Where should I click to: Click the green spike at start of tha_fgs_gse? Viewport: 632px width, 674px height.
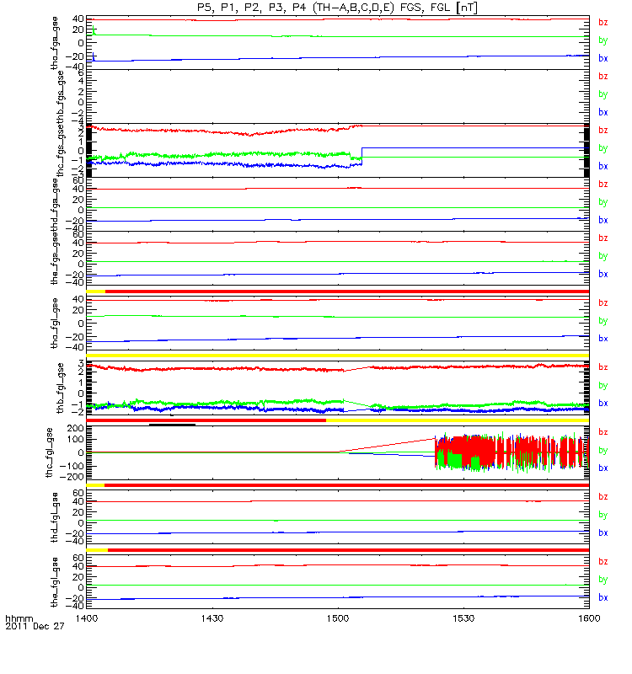coord(94,30)
